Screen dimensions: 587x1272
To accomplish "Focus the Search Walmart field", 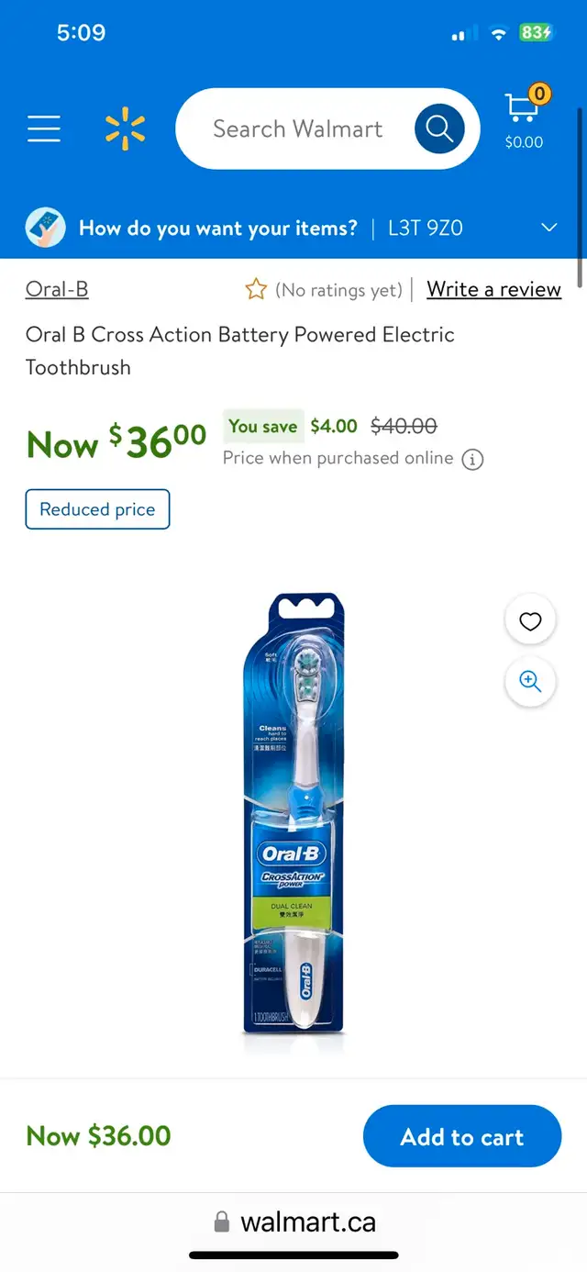I will pos(297,128).
